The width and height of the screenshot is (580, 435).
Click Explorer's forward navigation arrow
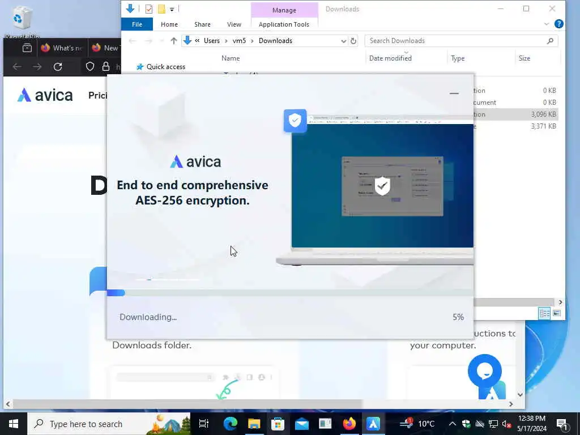[x=148, y=41]
